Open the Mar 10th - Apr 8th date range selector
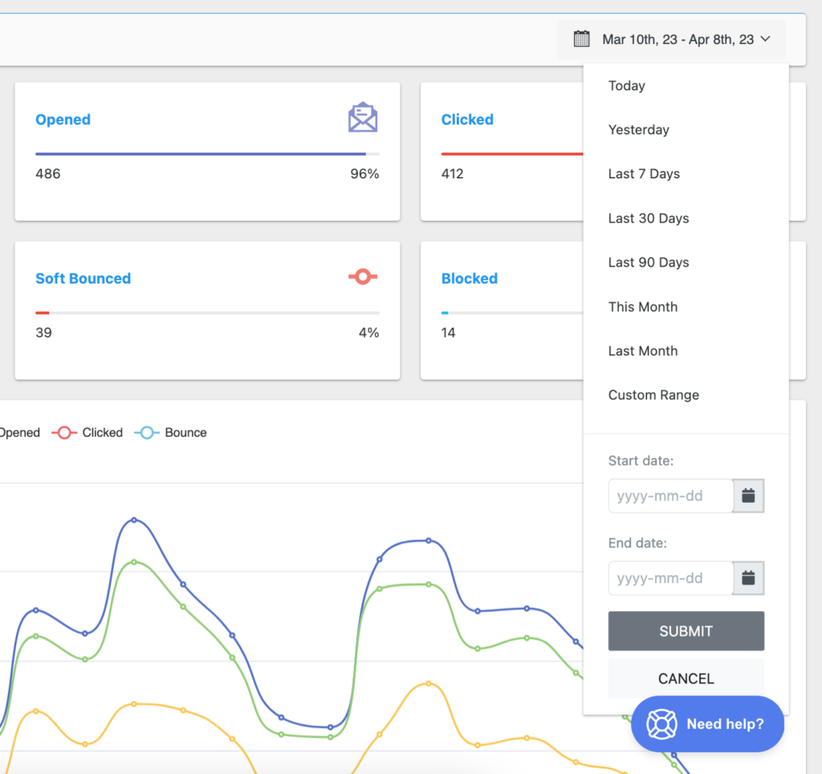This screenshot has width=822, height=774. 671,39
